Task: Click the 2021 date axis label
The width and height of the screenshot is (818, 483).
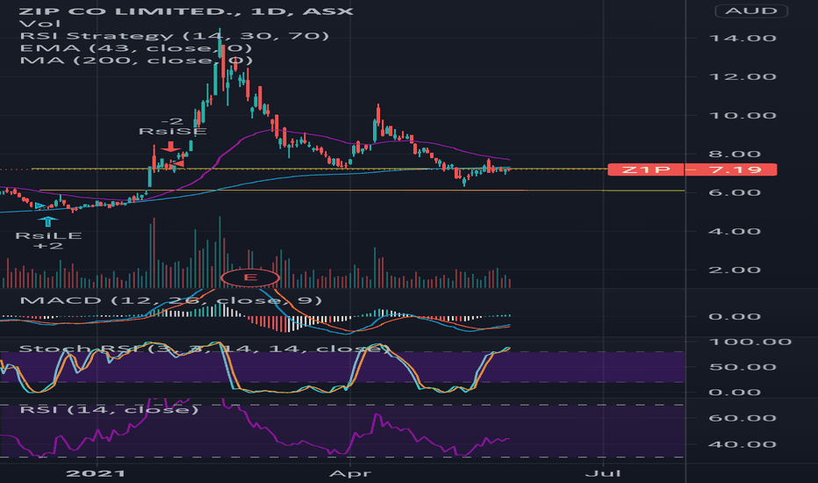Action: click(96, 473)
